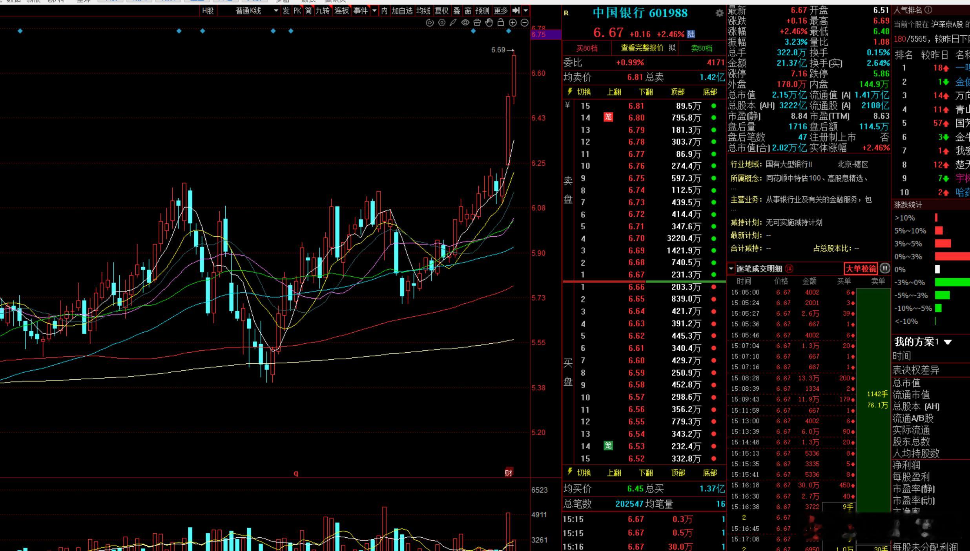Image resolution: width=970 pixels, height=551 pixels.
Task: Open the 大单棱镜 button
Action: [861, 268]
